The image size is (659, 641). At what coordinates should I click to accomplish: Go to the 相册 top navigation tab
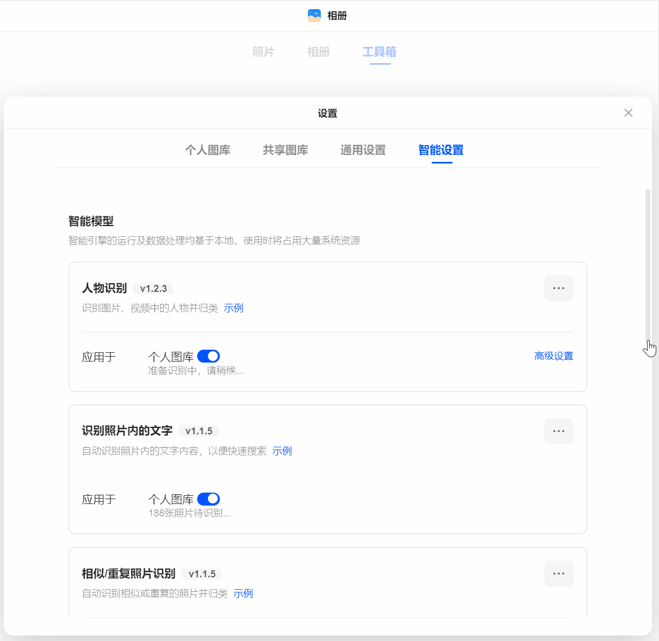tap(319, 52)
